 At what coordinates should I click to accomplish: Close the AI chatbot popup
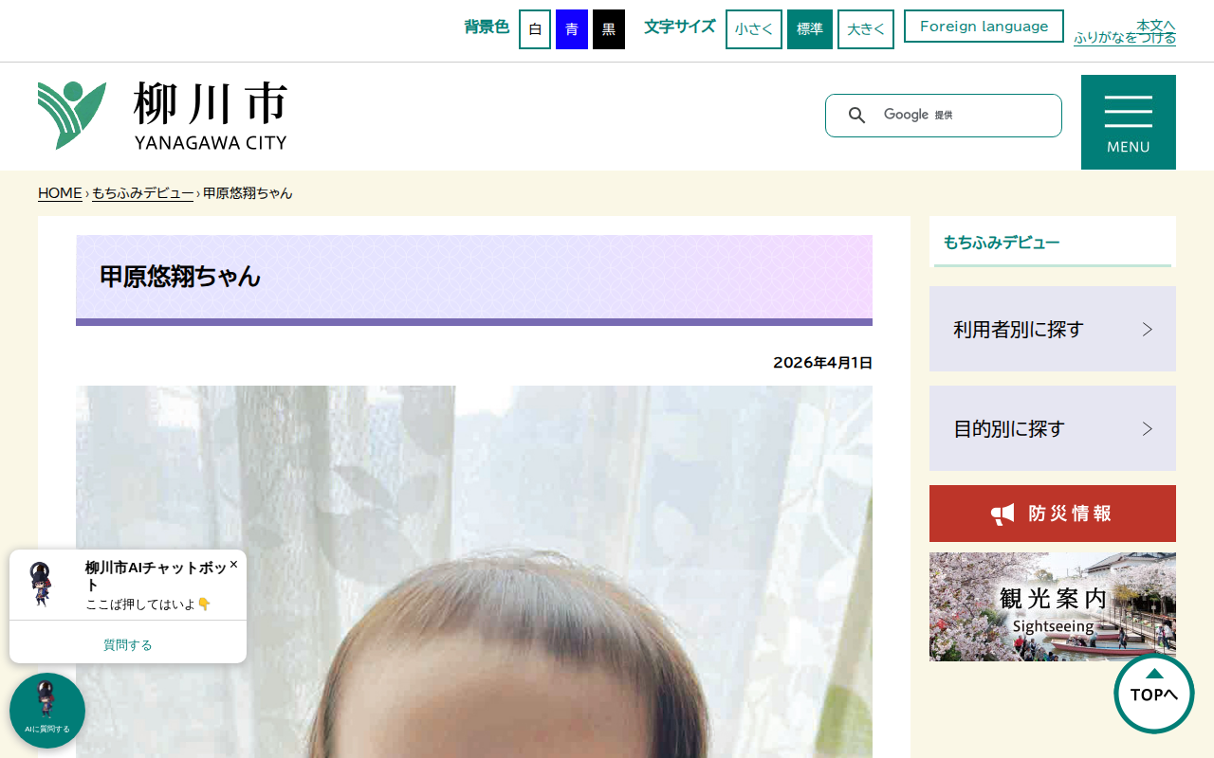click(233, 564)
